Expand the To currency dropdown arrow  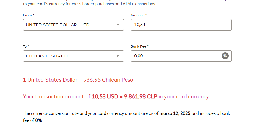(117, 56)
